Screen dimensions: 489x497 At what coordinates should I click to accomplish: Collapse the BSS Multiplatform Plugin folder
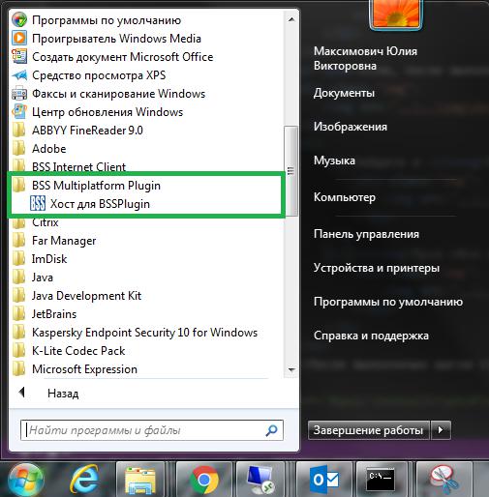[x=86, y=186]
